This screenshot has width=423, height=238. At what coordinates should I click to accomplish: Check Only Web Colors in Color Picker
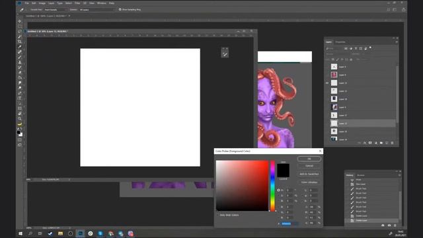pyautogui.click(x=217, y=215)
